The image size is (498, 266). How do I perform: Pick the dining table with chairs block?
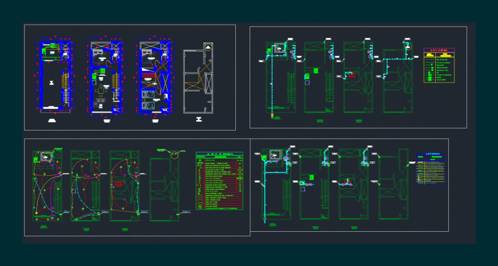101,91
